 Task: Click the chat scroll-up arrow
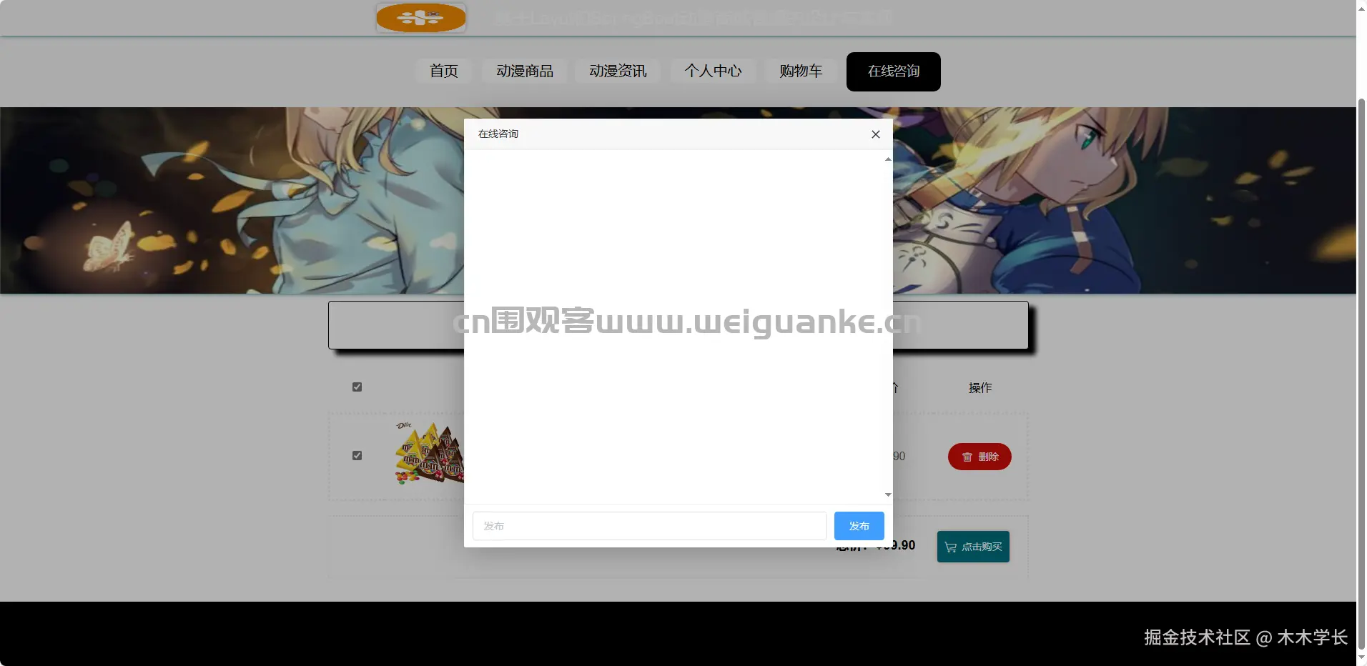[x=888, y=159]
